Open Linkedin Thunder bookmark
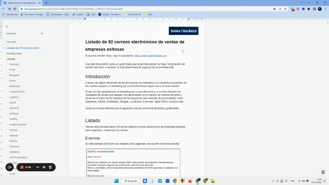 click(110, 14)
